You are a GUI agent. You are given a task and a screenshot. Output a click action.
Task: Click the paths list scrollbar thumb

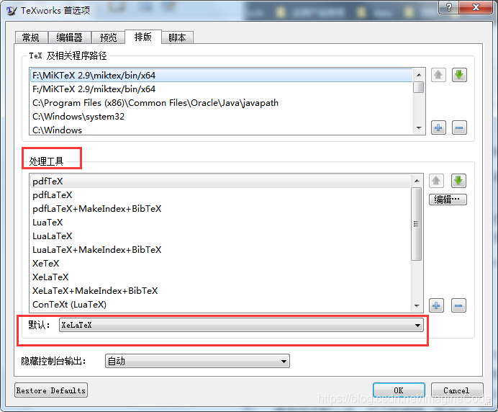(x=419, y=87)
